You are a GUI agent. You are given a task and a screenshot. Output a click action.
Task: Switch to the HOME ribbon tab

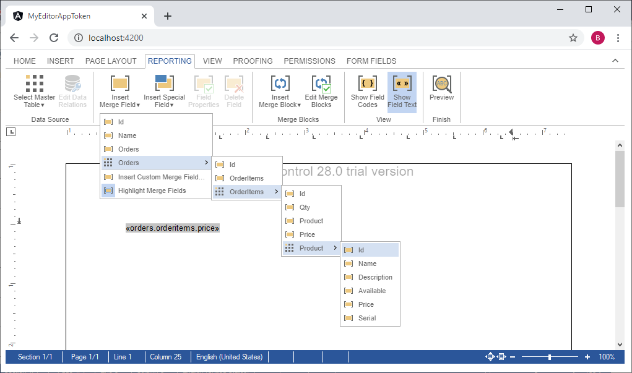25,61
